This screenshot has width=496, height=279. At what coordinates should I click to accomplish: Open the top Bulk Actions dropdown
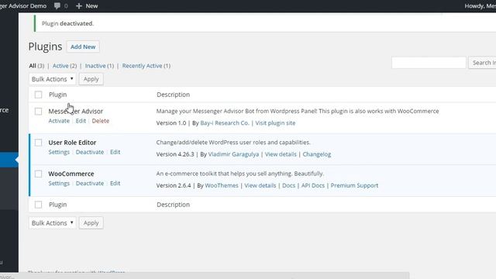pyautogui.click(x=53, y=79)
